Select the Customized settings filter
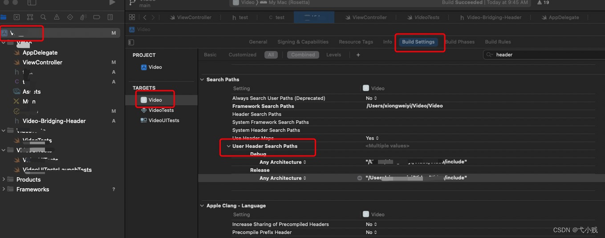 click(x=242, y=55)
